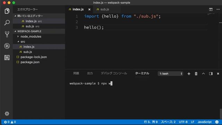Select sub.js under the src folder
The width and height of the screenshot is (222, 125).
39,52
